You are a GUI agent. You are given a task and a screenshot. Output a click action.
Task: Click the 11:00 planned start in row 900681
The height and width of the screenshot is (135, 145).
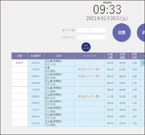(110, 97)
